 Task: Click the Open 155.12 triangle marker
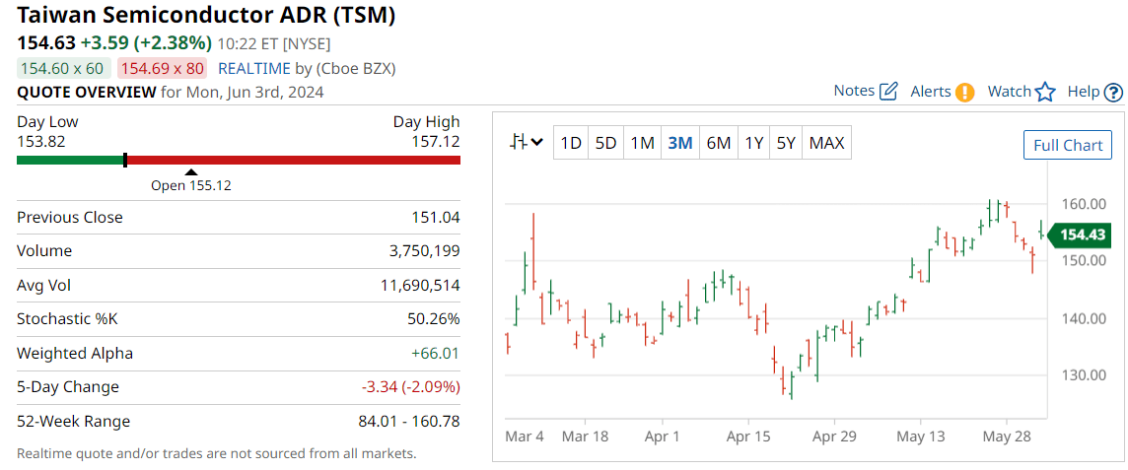pyautogui.click(x=190, y=171)
